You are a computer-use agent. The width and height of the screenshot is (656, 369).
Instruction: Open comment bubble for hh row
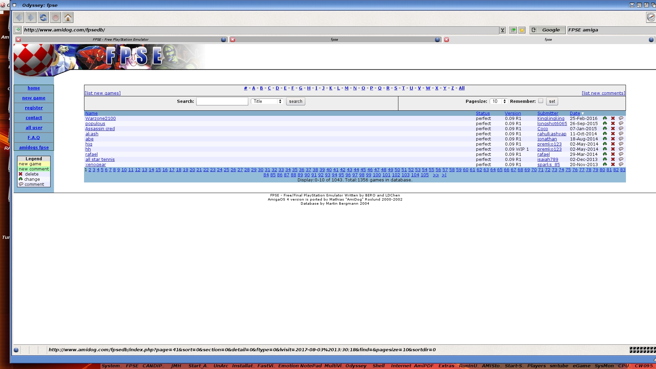[621, 149]
